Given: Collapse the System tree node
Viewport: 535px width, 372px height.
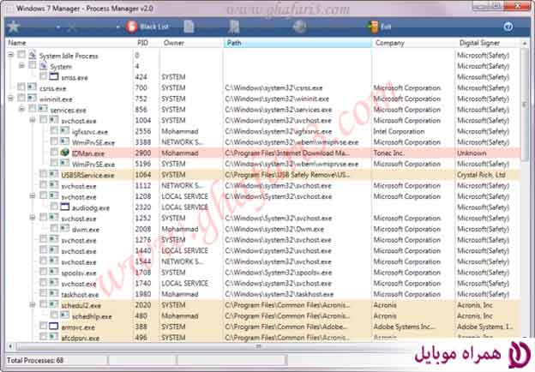Looking at the screenshot, I should click(21, 65).
